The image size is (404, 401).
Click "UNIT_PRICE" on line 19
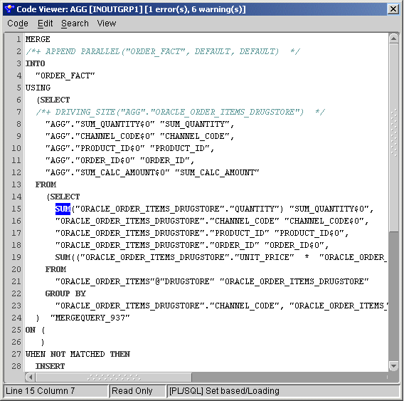click(x=265, y=257)
